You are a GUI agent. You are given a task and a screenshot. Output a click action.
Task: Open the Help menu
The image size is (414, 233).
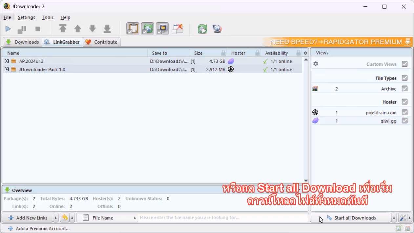(x=66, y=17)
